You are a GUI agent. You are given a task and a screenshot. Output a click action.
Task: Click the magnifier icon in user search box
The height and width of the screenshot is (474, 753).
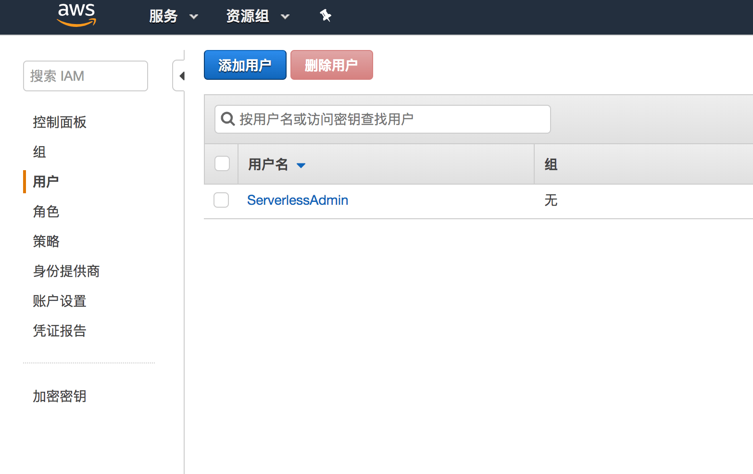point(227,119)
